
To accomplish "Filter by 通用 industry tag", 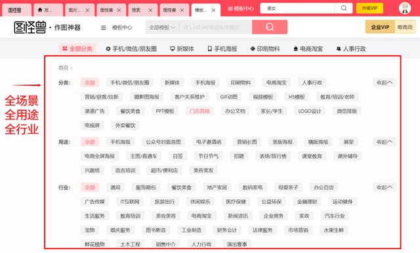I will pyautogui.click(x=115, y=187).
